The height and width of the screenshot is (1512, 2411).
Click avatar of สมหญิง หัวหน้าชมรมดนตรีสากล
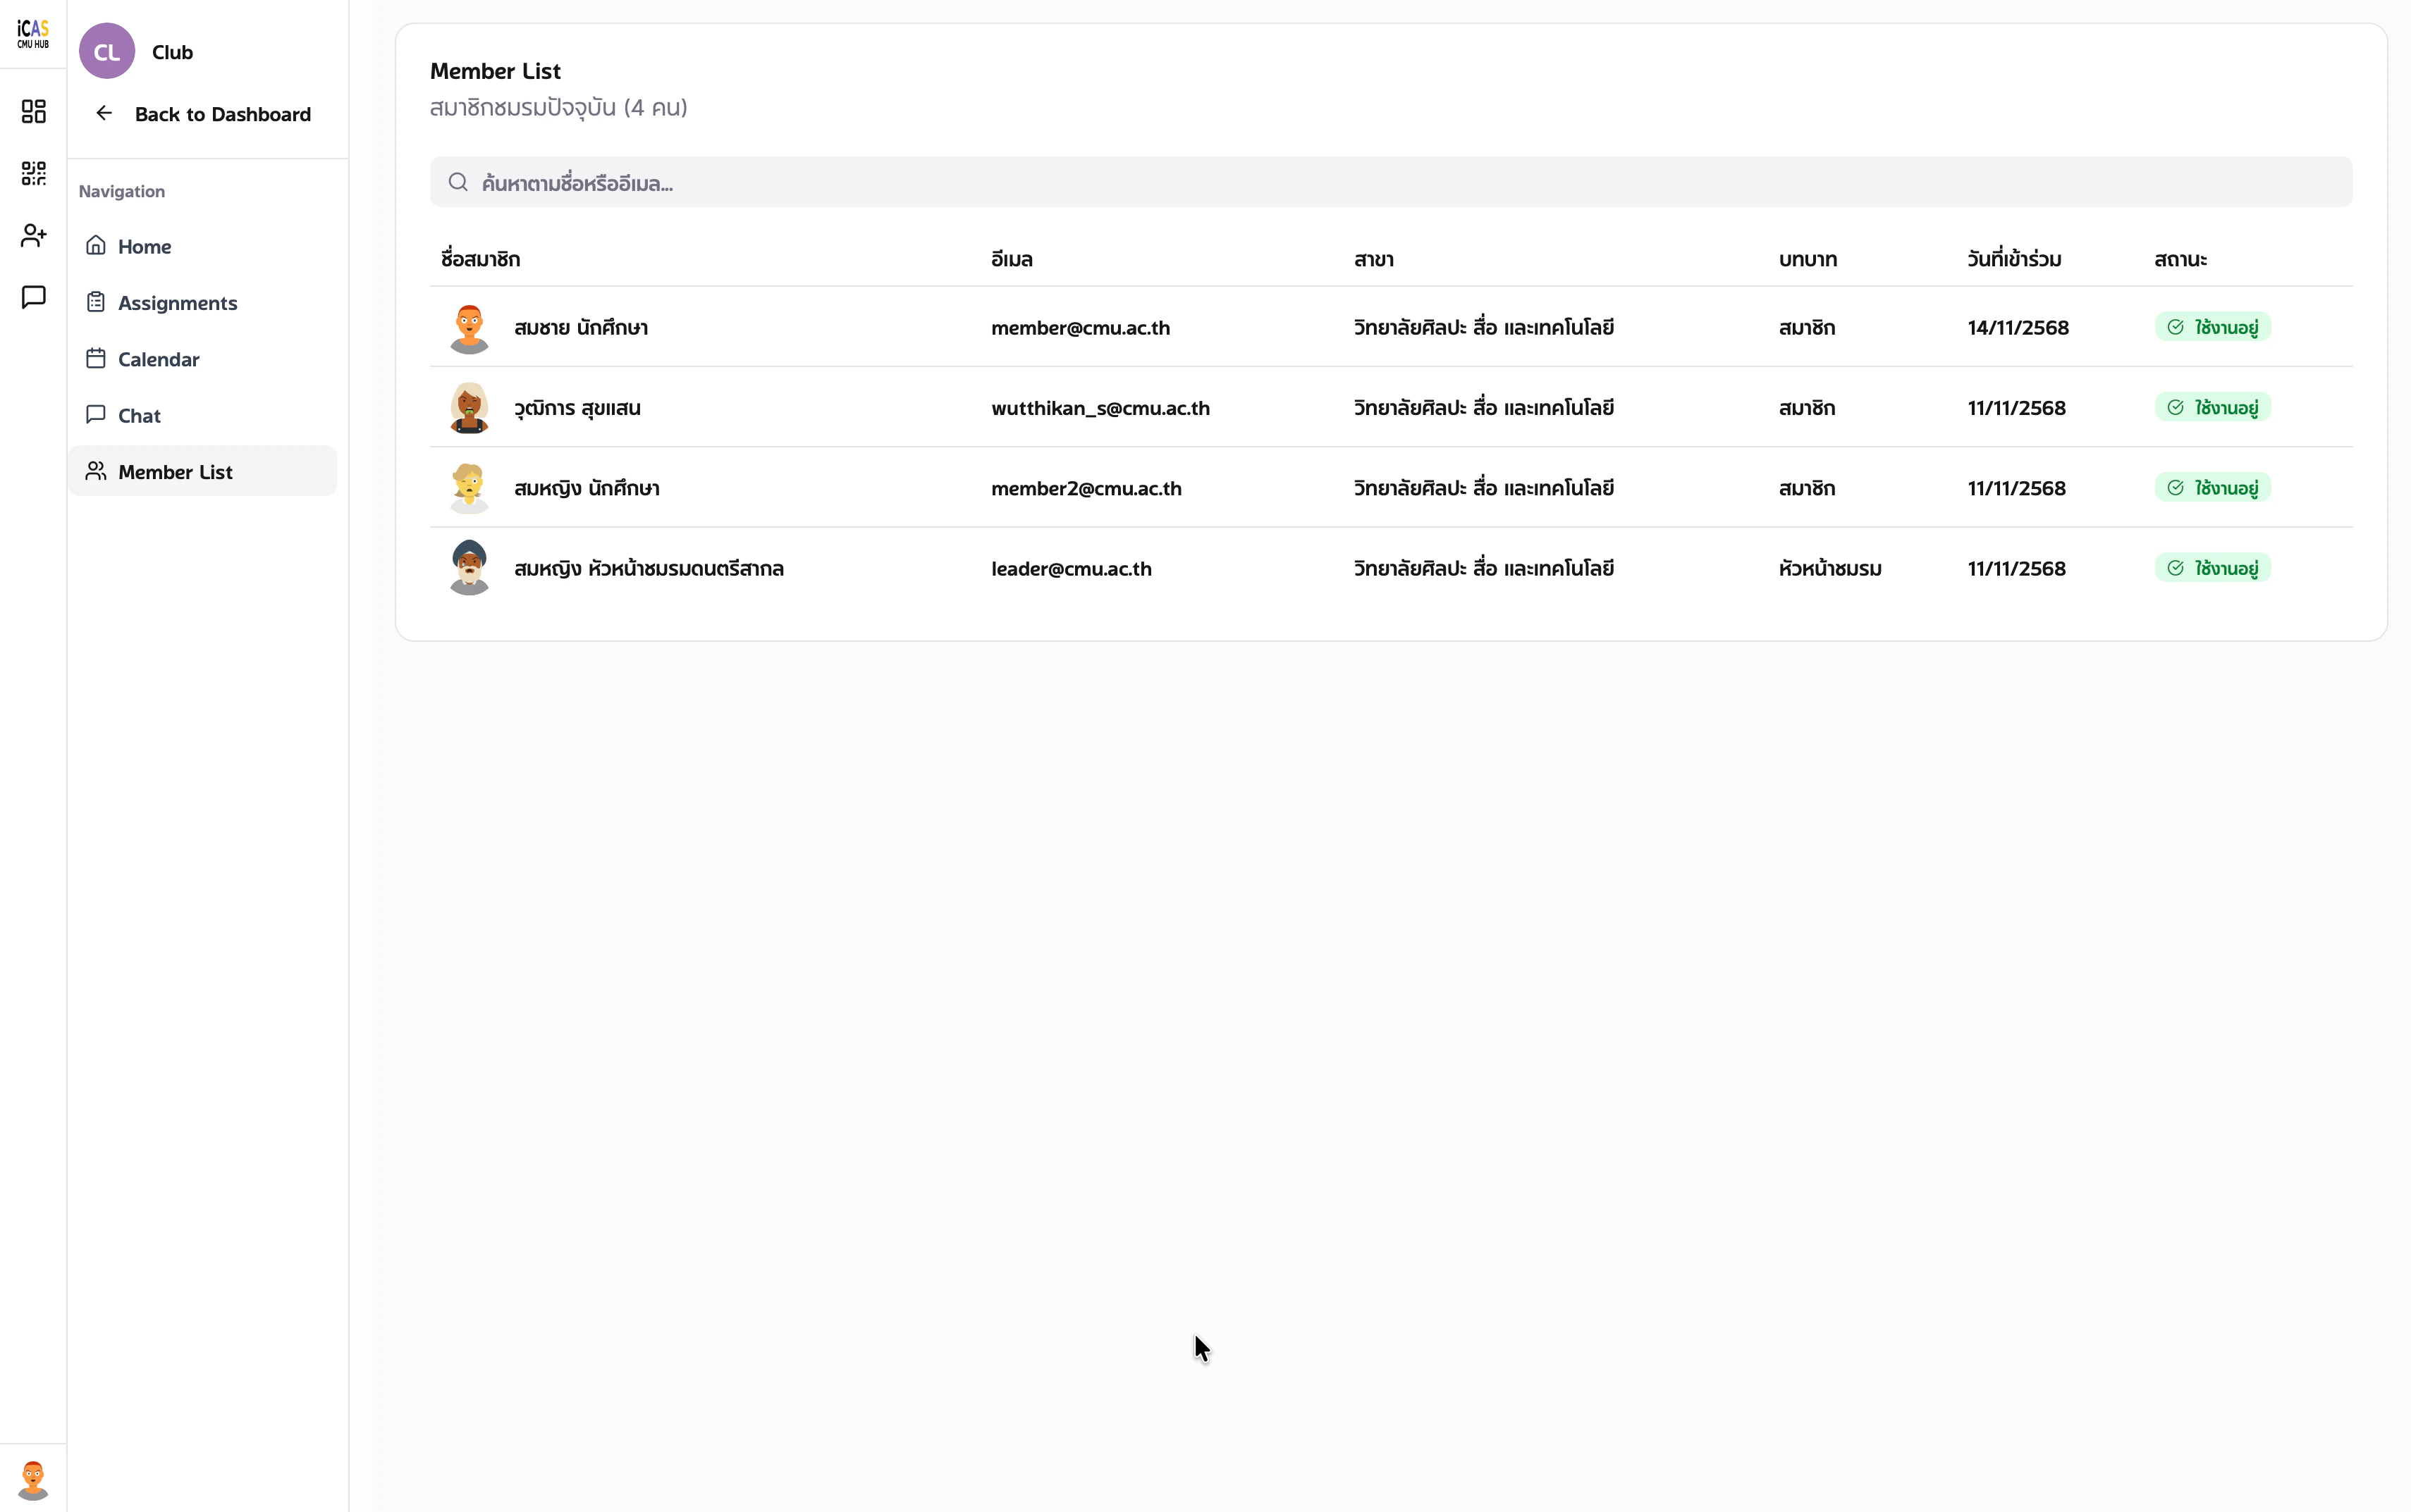[470, 568]
